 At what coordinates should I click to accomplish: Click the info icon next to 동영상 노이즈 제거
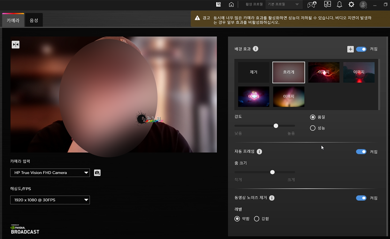click(x=272, y=198)
